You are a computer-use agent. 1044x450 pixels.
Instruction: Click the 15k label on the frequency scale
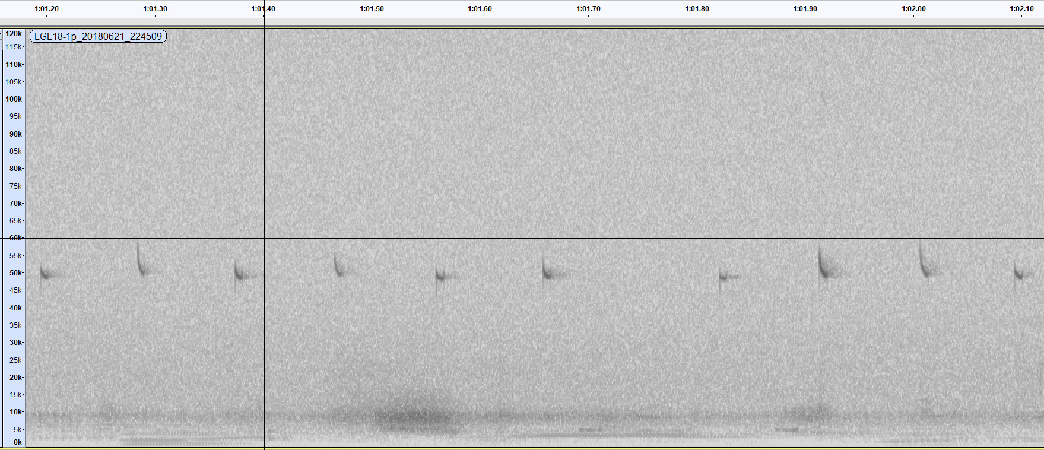point(15,395)
